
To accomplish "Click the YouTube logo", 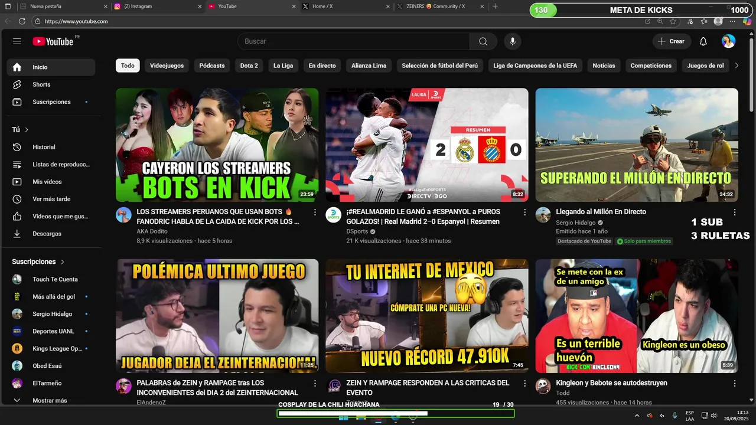I will 53,41.
